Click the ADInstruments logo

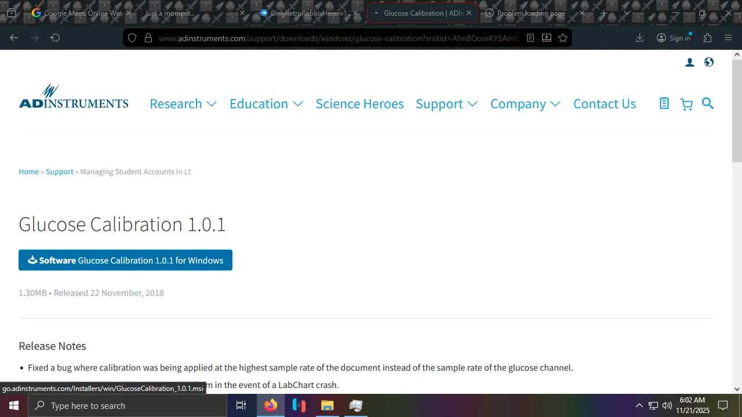point(74,97)
